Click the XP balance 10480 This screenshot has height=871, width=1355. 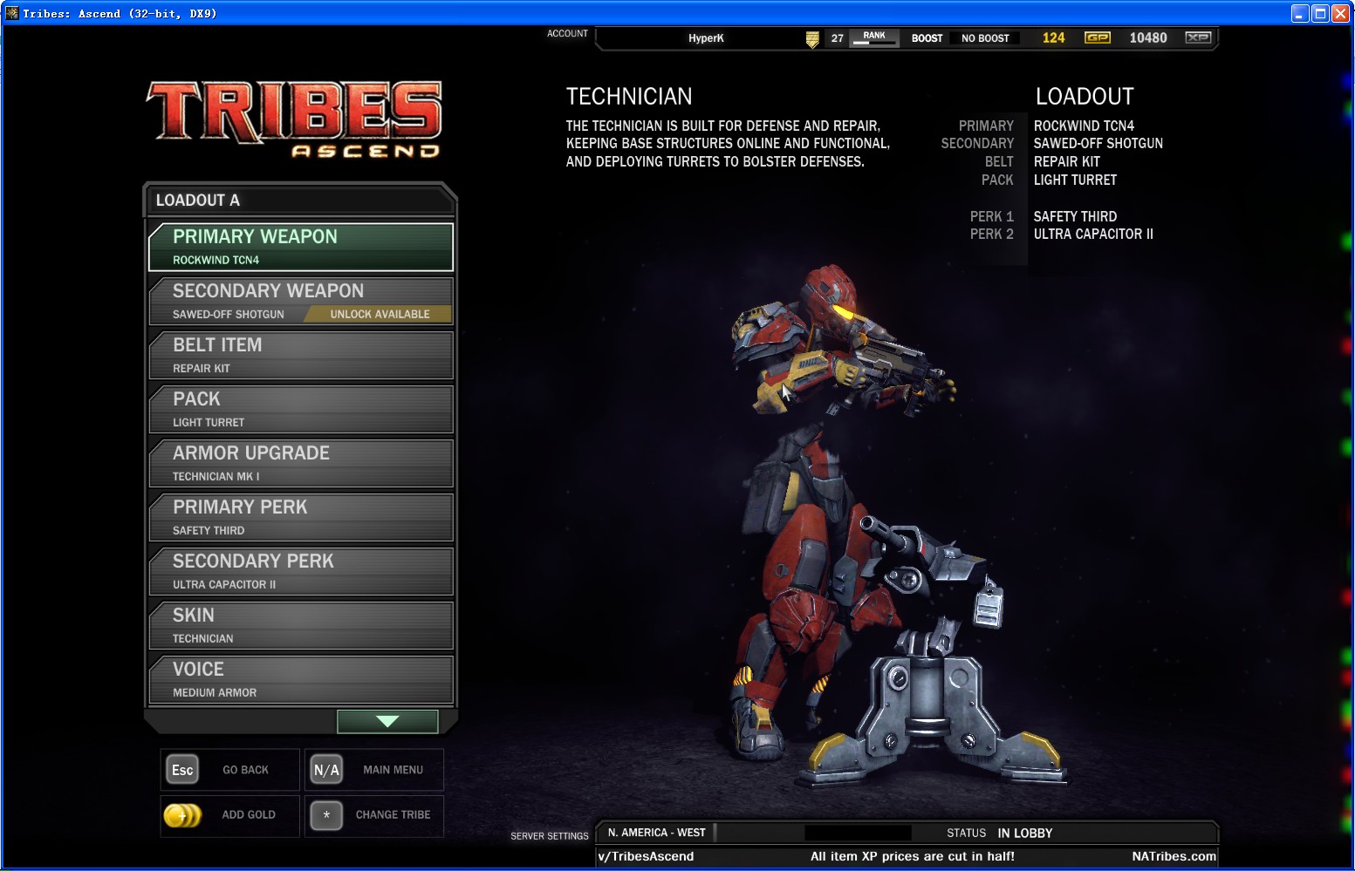pos(1148,37)
